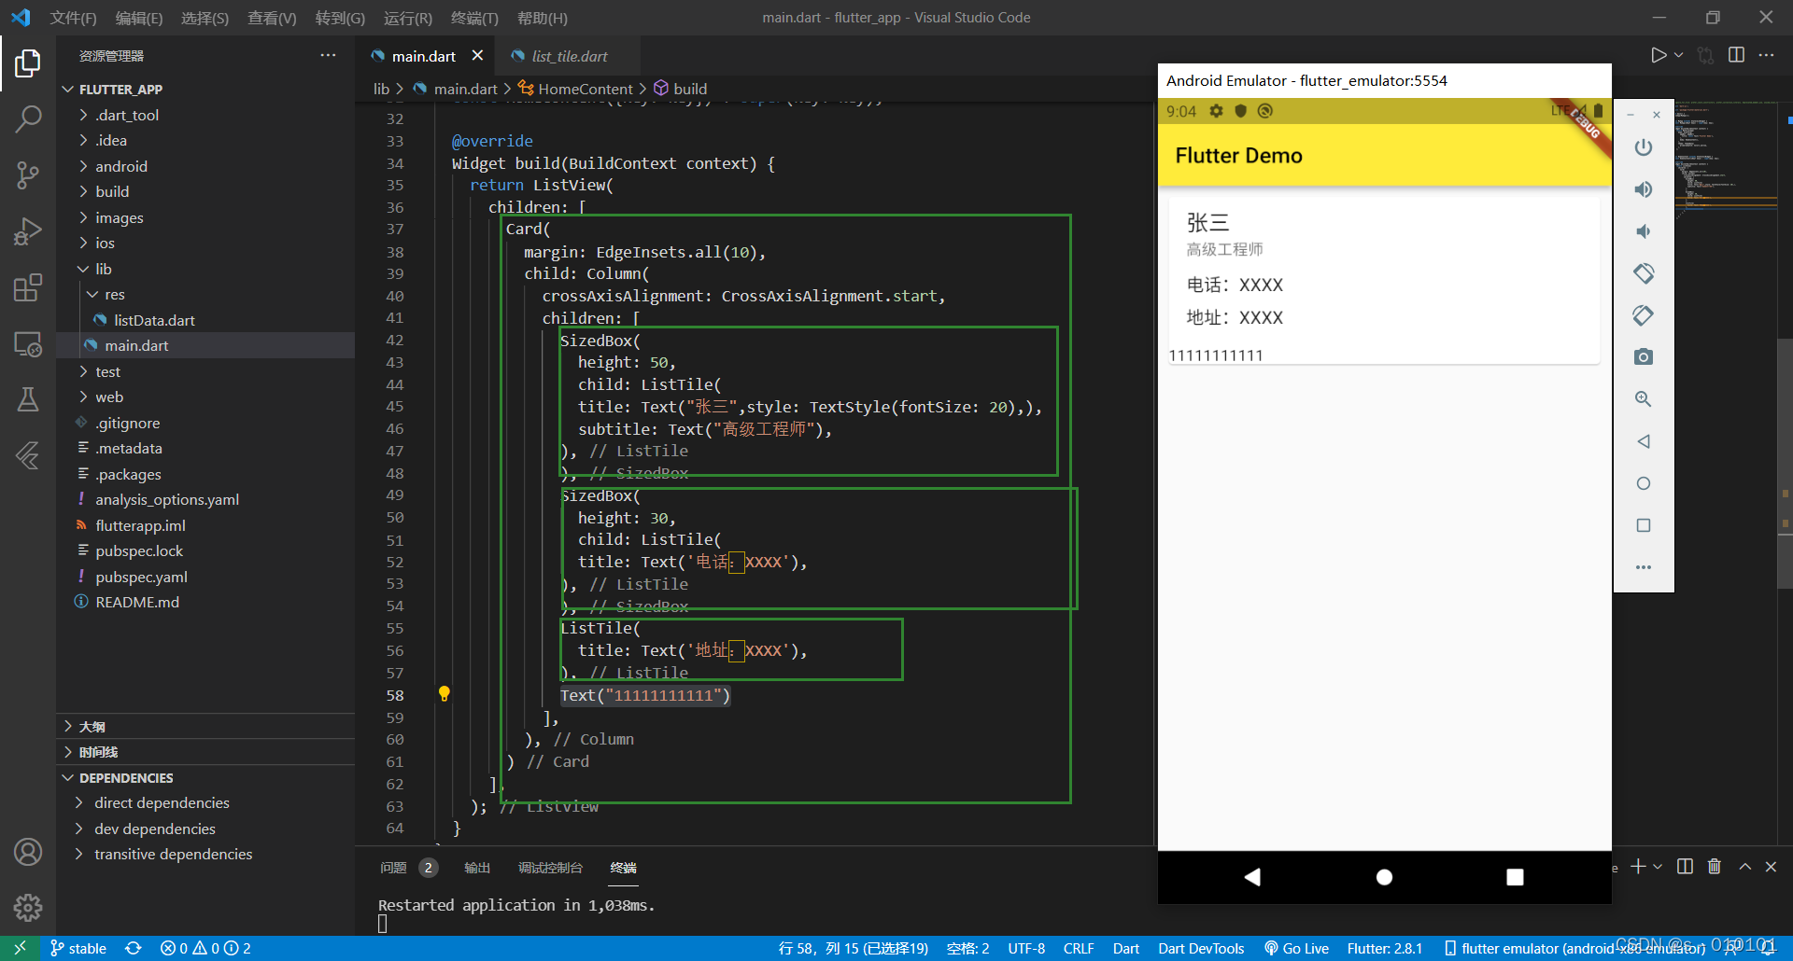Open Remote Explorer view icon
The width and height of the screenshot is (1793, 961).
[28, 344]
